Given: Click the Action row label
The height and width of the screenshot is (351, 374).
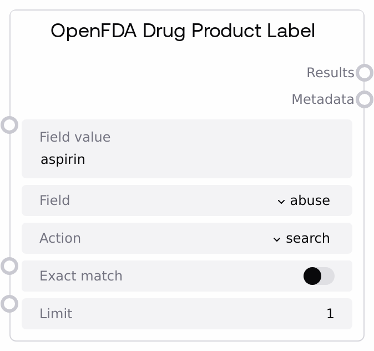Looking at the screenshot, I should coord(60,238).
